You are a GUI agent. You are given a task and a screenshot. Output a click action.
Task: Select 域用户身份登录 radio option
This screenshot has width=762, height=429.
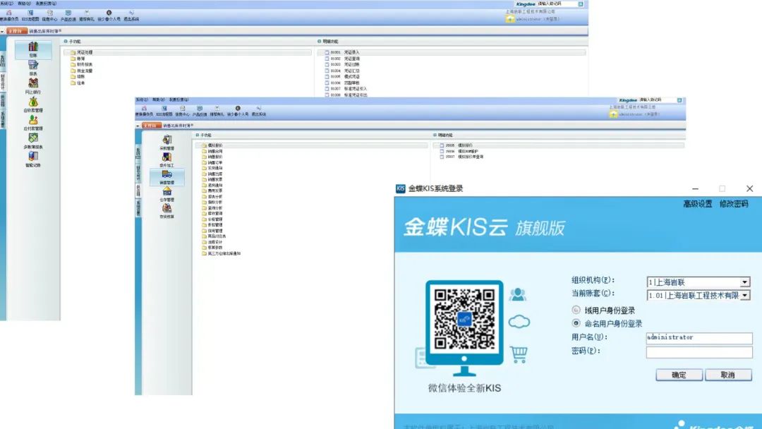tap(576, 310)
